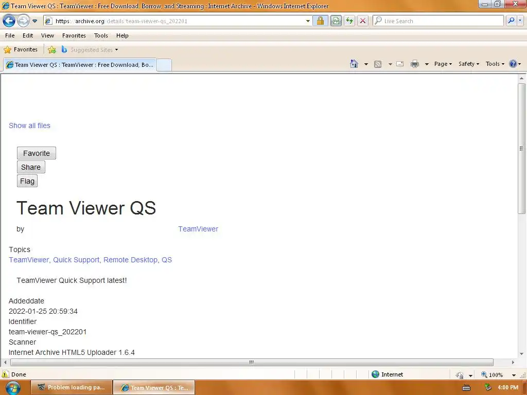The width and height of the screenshot is (527, 395).
Task: Click the Home page icon
Action: (x=354, y=64)
